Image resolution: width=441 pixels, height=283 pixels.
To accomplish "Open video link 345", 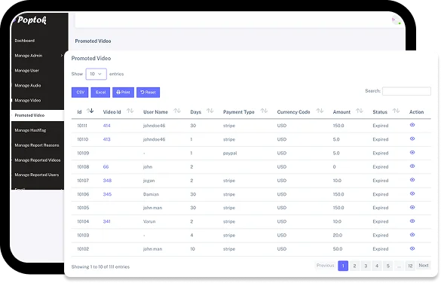I will tap(107, 194).
